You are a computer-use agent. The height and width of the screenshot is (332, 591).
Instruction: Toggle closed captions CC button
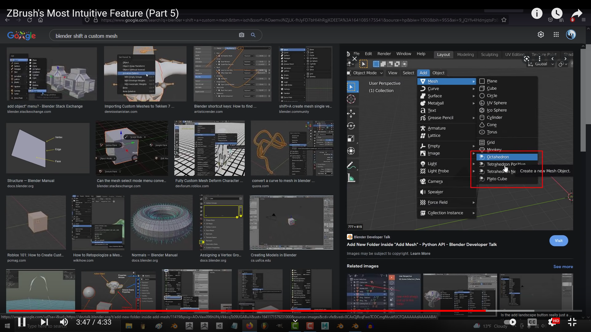532,322
